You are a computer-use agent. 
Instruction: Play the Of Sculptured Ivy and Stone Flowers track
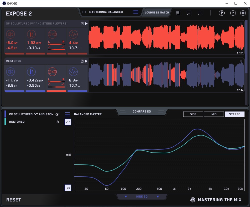pyautogui.click(x=86, y=24)
